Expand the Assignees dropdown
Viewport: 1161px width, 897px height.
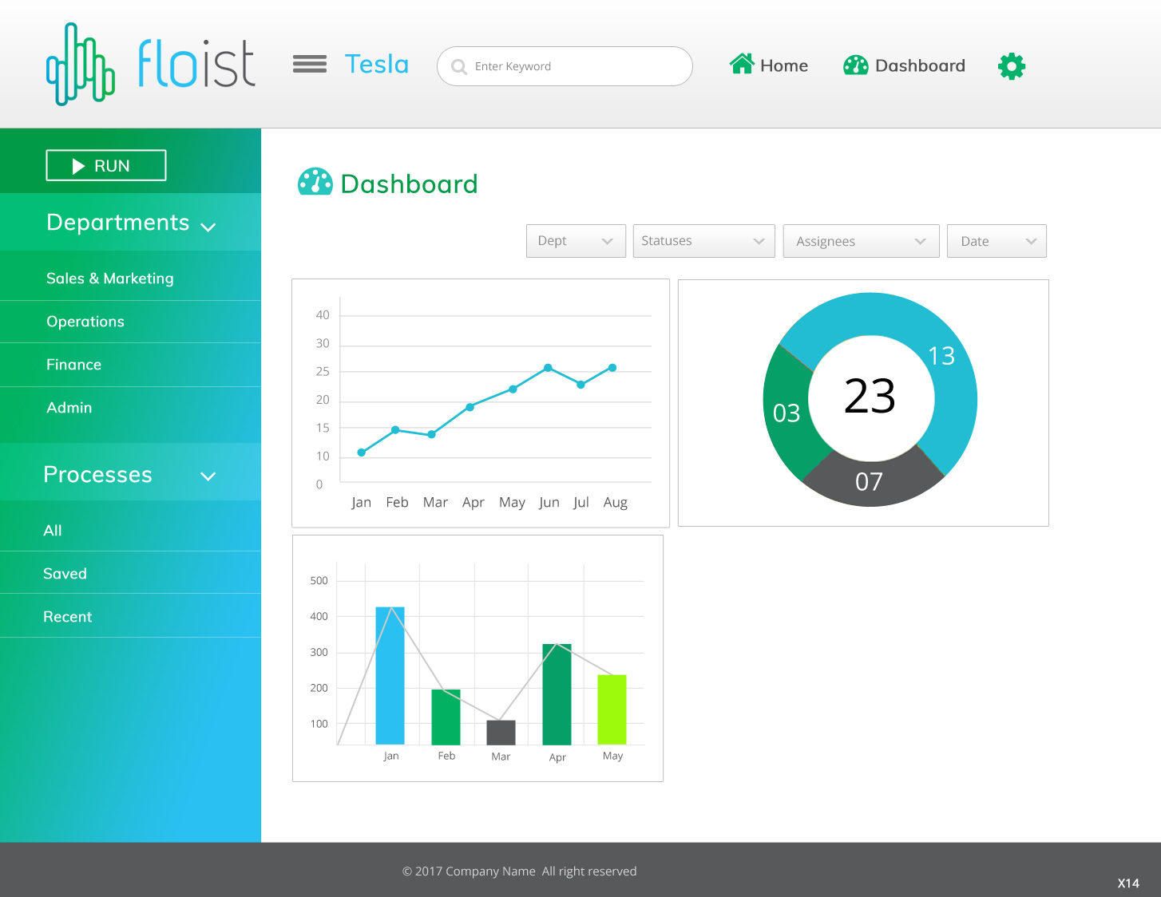coord(860,241)
